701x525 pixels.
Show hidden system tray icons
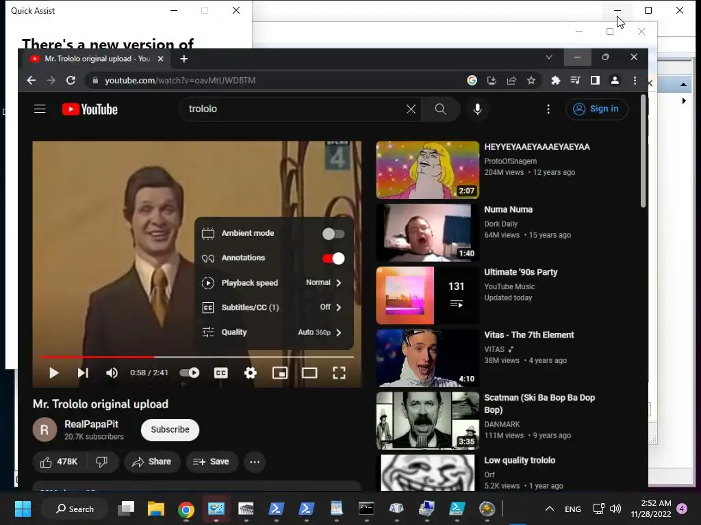[550, 509]
